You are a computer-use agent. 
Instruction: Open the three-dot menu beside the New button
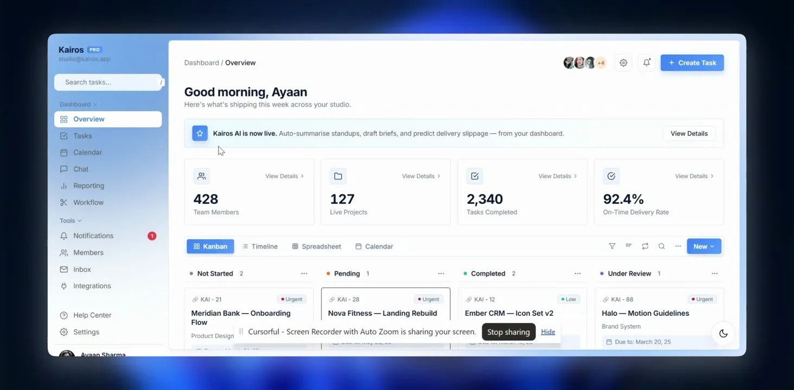(x=678, y=246)
